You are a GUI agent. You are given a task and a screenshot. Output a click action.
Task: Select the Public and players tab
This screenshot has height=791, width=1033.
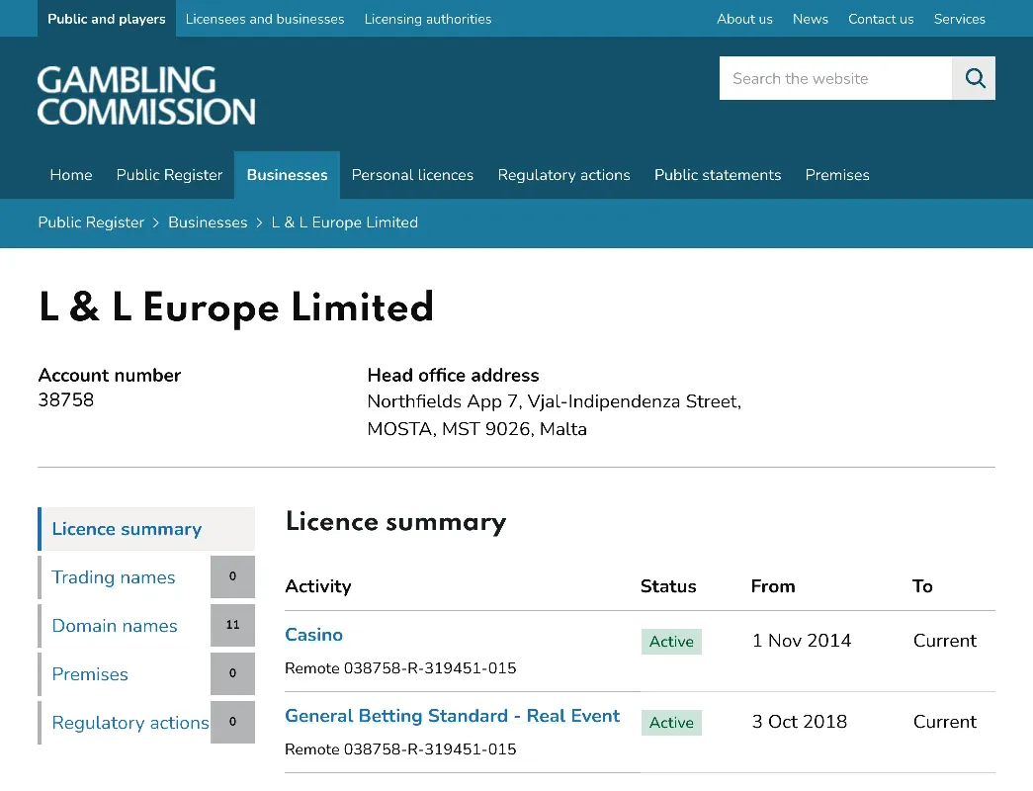(107, 19)
